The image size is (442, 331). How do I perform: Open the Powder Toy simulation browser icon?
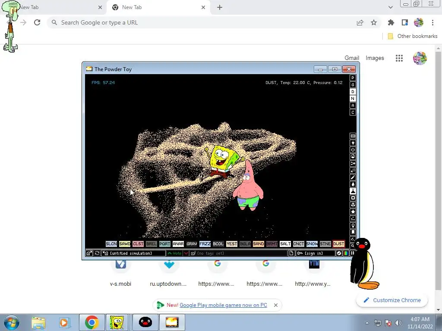click(89, 253)
